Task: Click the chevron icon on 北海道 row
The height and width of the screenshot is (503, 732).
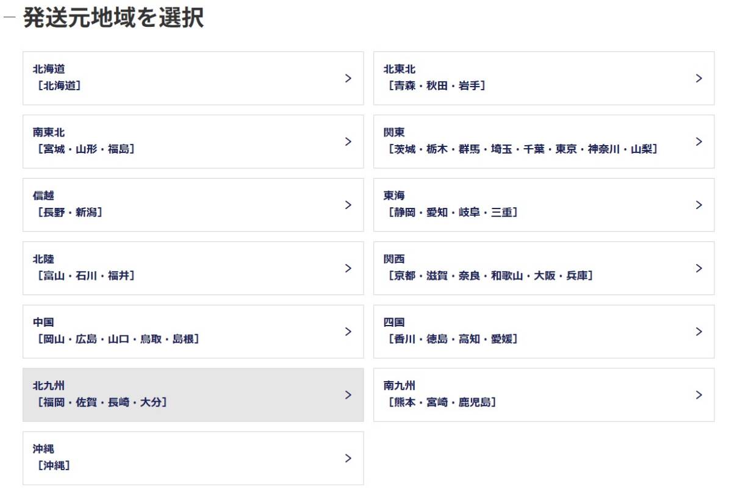Action: pos(348,78)
